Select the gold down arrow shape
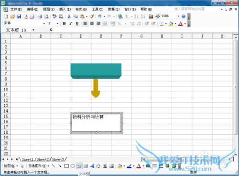This screenshot has height=176, width=239. point(96,88)
